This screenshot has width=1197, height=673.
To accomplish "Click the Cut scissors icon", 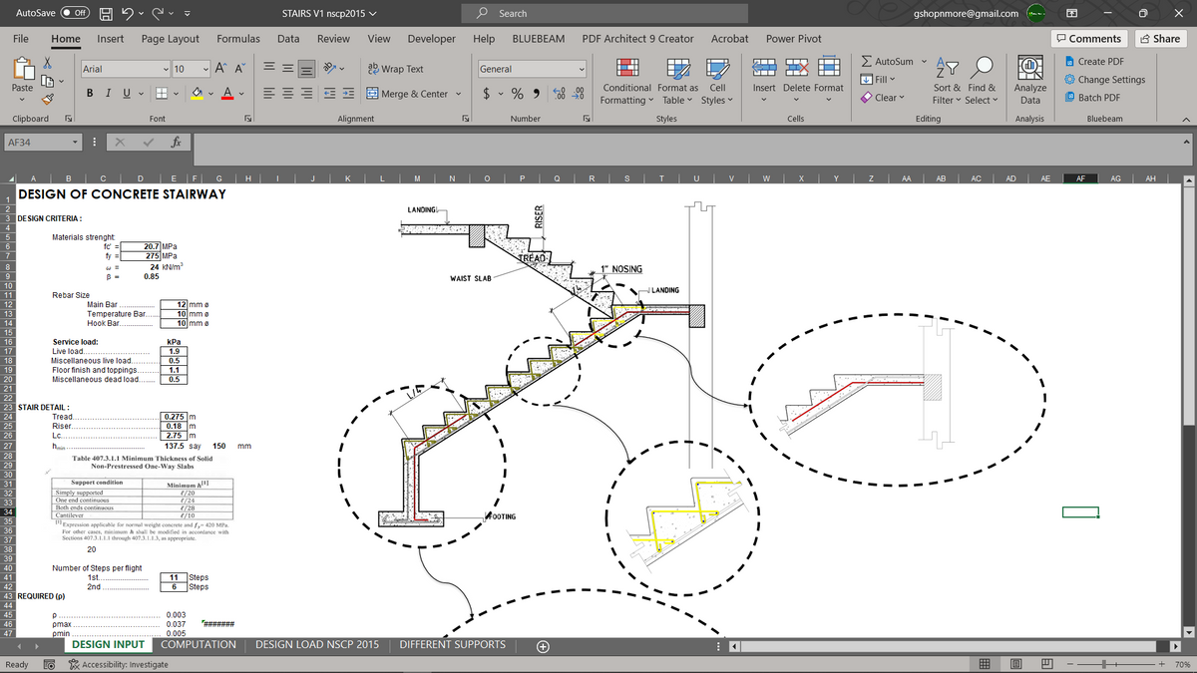I will (45, 63).
